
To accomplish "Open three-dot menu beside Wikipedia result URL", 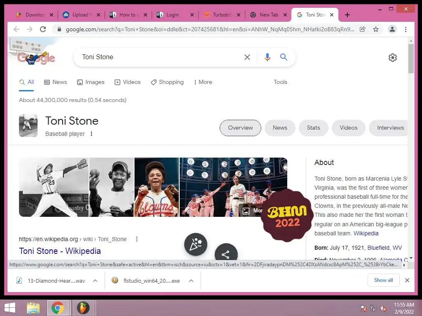I will tap(137, 239).
